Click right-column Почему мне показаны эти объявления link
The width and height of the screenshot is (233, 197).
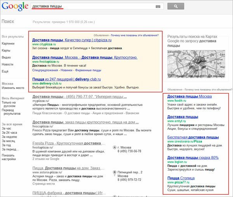[208, 90]
